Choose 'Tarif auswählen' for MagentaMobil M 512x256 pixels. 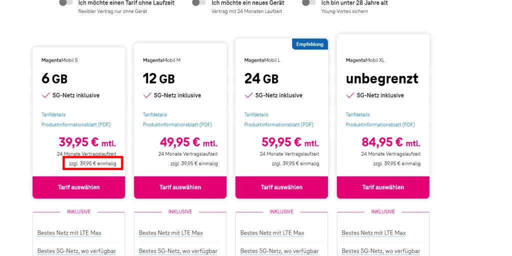tap(180, 187)
